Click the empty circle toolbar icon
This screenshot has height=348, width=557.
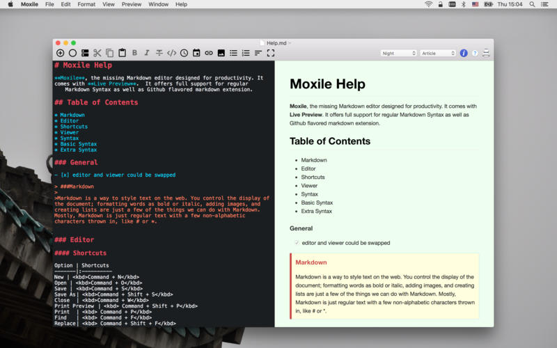tap(73, 53)
